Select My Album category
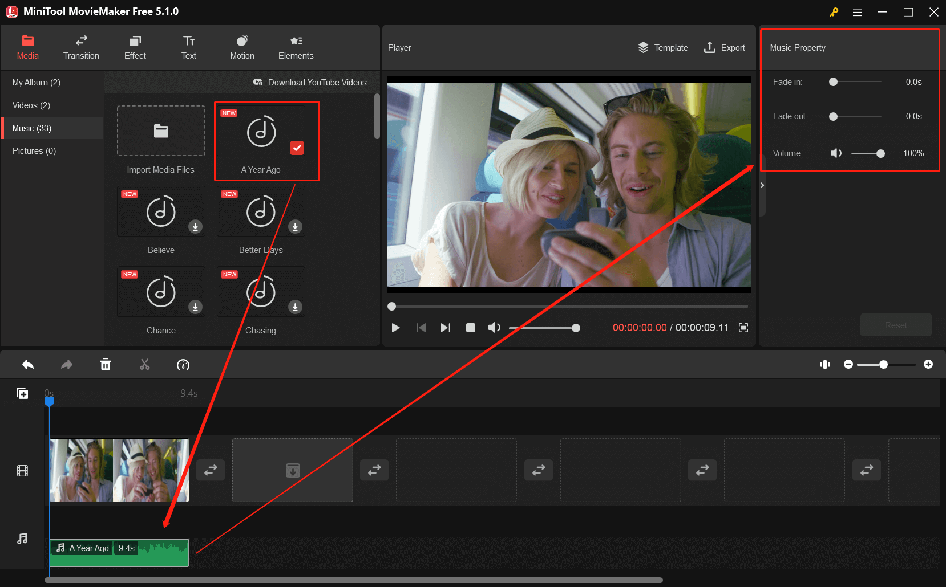 click(37, 83)
